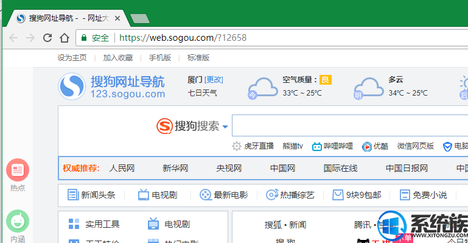The image size is (468, 243).
Task: Click the green security padlock icon
Action: click(84, 38)
